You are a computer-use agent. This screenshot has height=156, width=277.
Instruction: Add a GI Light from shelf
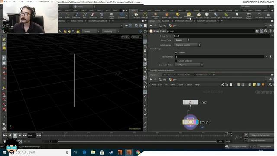click(206, 16)
